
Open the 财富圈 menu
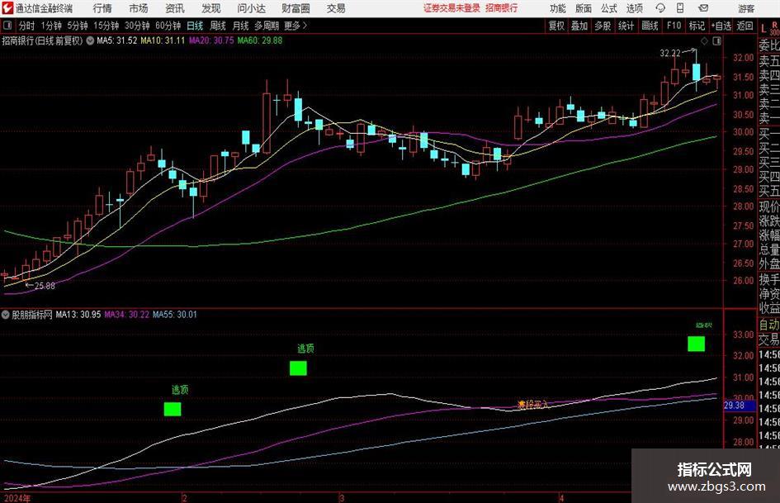pos(295,8)
